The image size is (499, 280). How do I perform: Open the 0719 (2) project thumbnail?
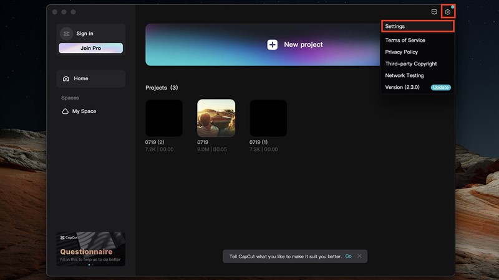pyautogui.click(x=164, y=118)
